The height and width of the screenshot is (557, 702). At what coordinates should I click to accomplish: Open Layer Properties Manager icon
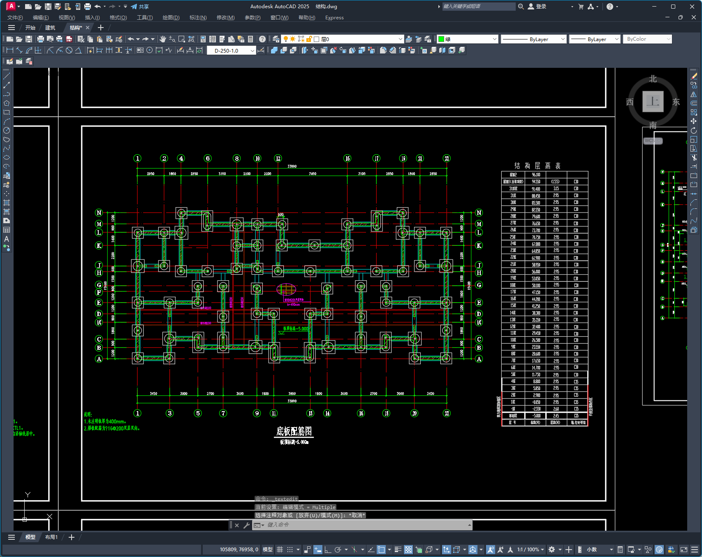coord(276,39)
